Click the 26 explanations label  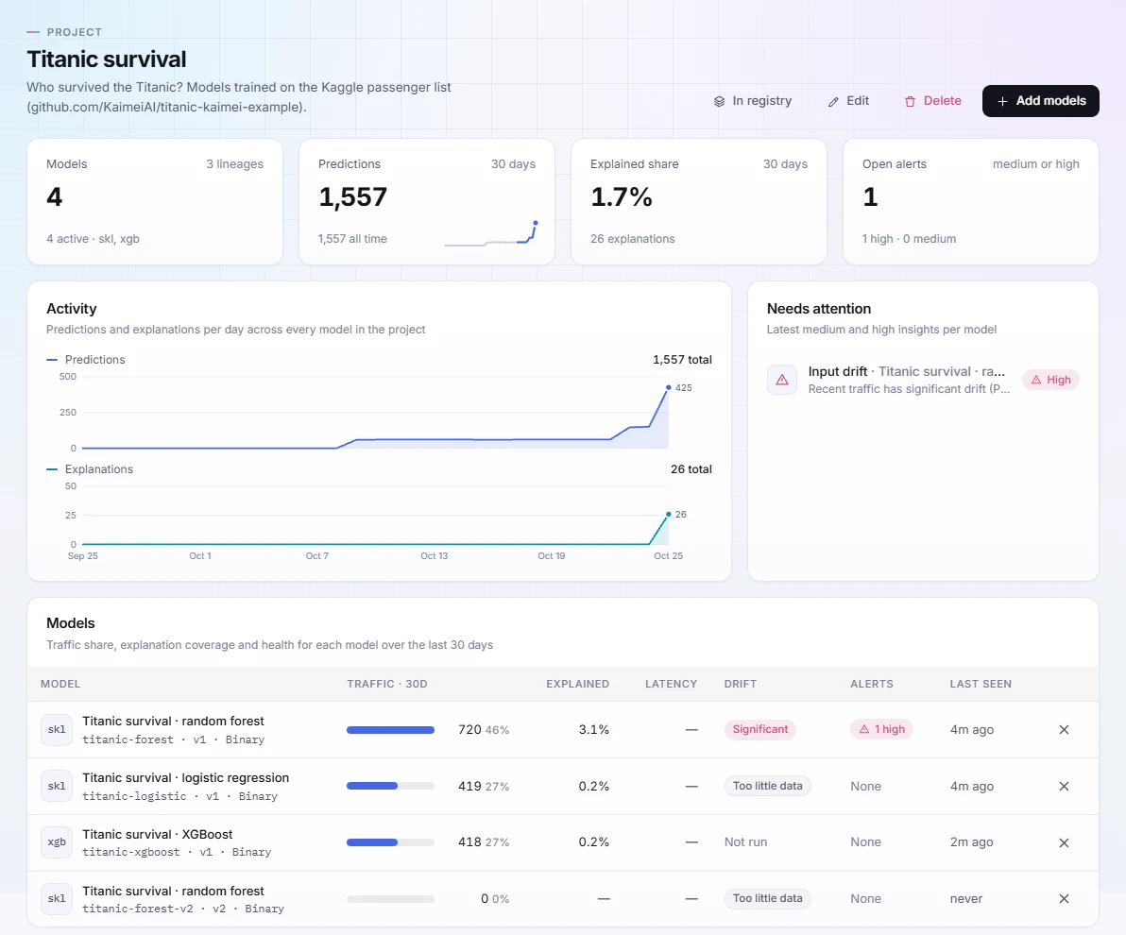pyautogui.click(x=633, y=239)
